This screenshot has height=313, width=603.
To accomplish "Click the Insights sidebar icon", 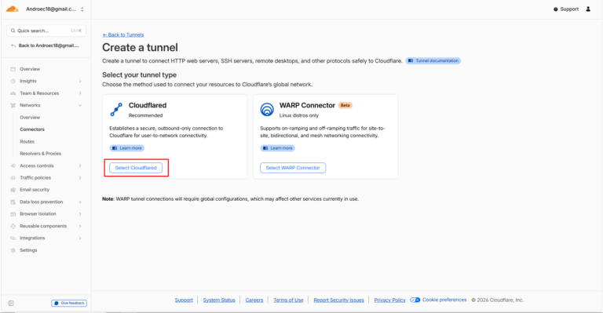I will (13, 81).
